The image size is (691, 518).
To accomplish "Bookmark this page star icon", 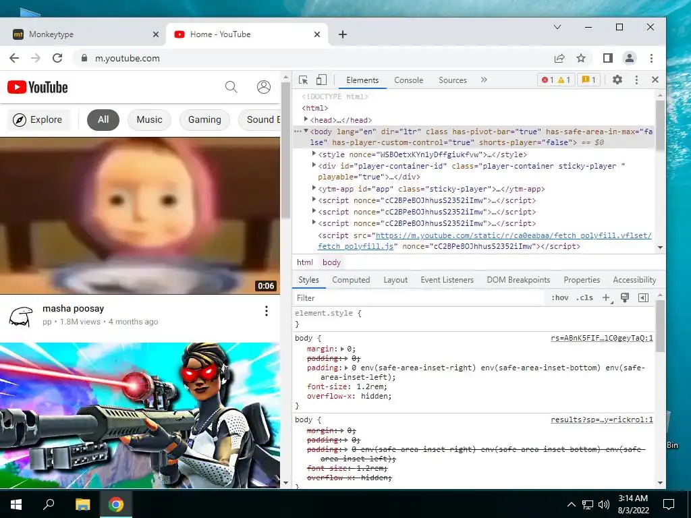I will click(x=581, y=58).
